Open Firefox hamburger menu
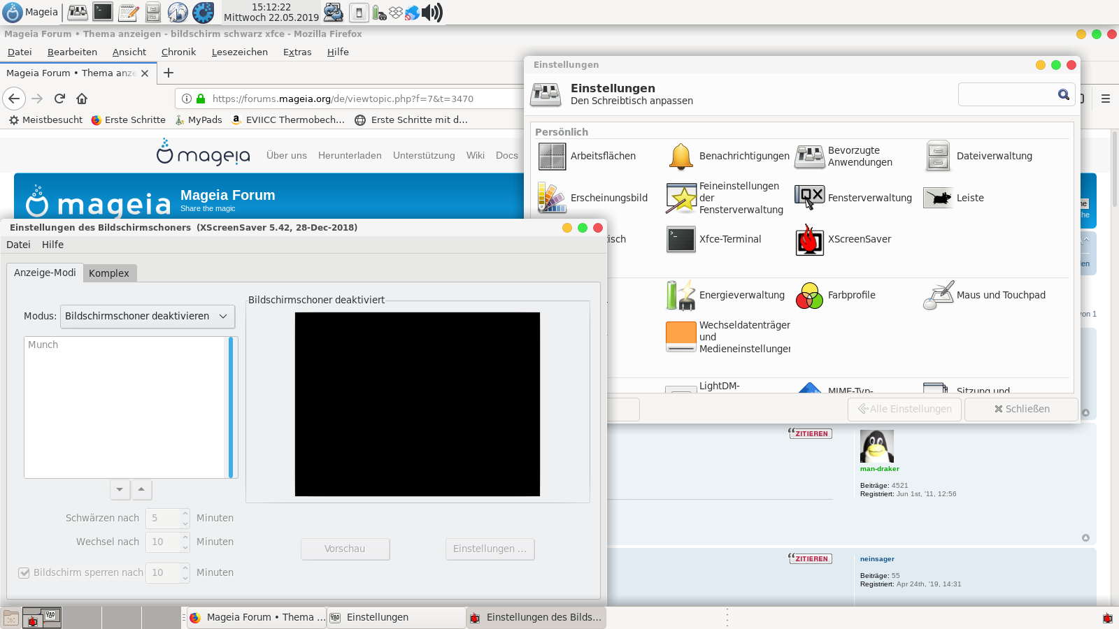 1106,99
